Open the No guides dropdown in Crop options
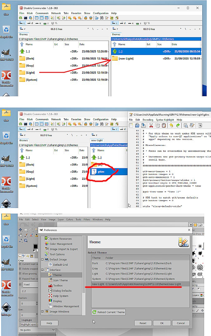Viewport: 211px width, 336px height. (37, 330)
